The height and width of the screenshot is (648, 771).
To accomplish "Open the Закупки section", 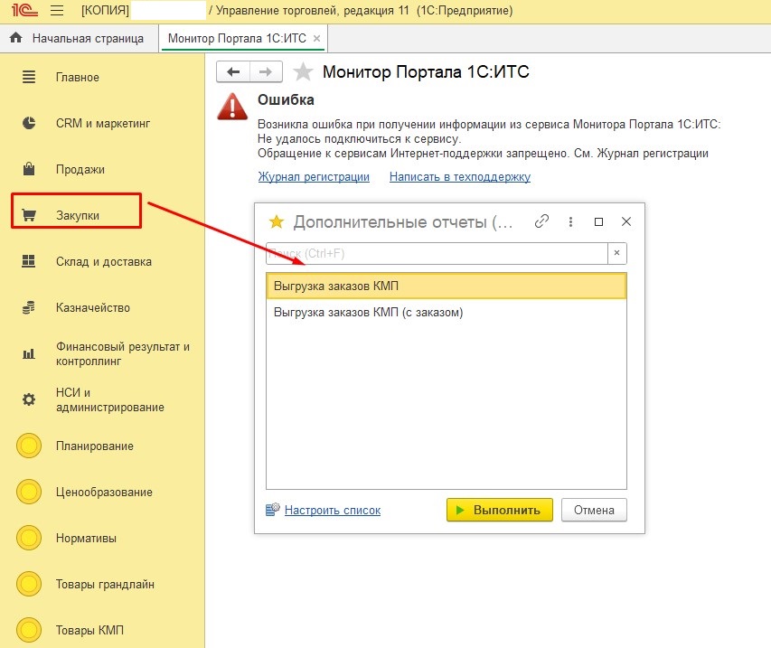I will pyautogui.click(x=77, y=215).
